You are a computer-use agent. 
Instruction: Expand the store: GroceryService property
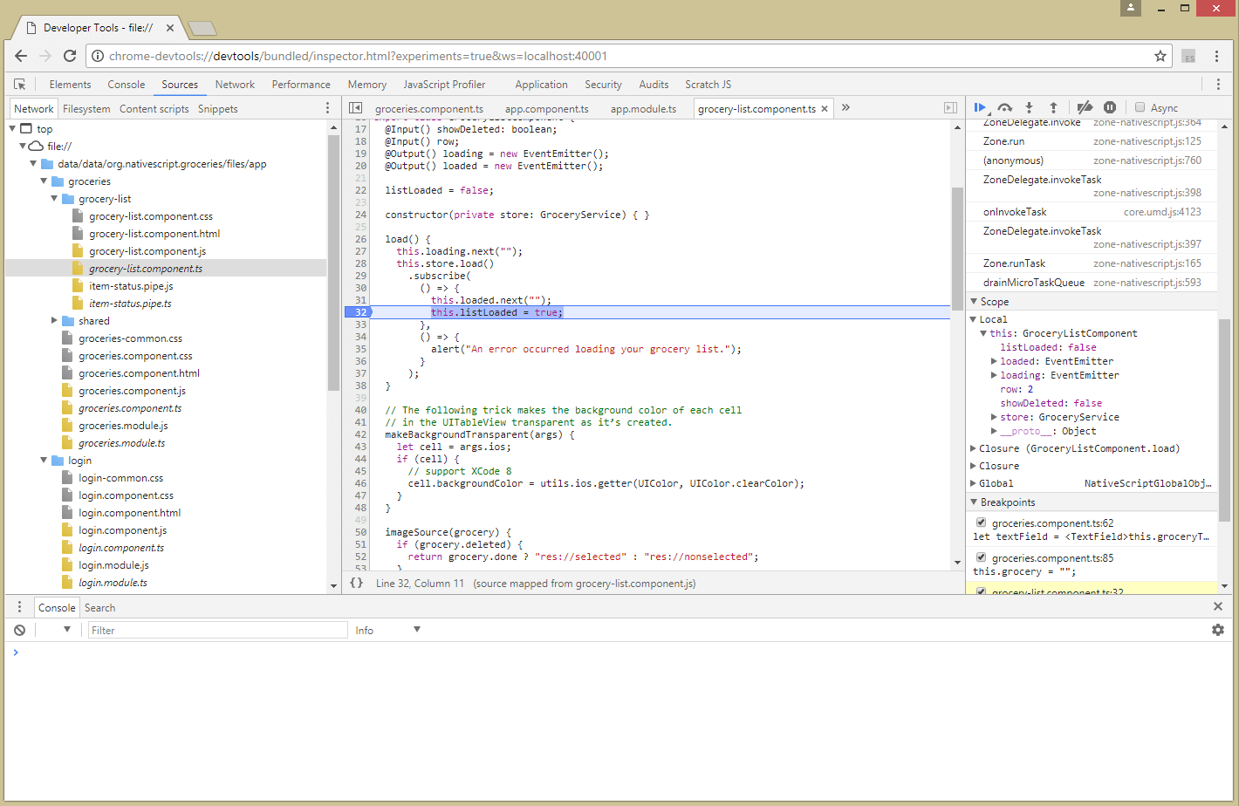pos(994,417)
